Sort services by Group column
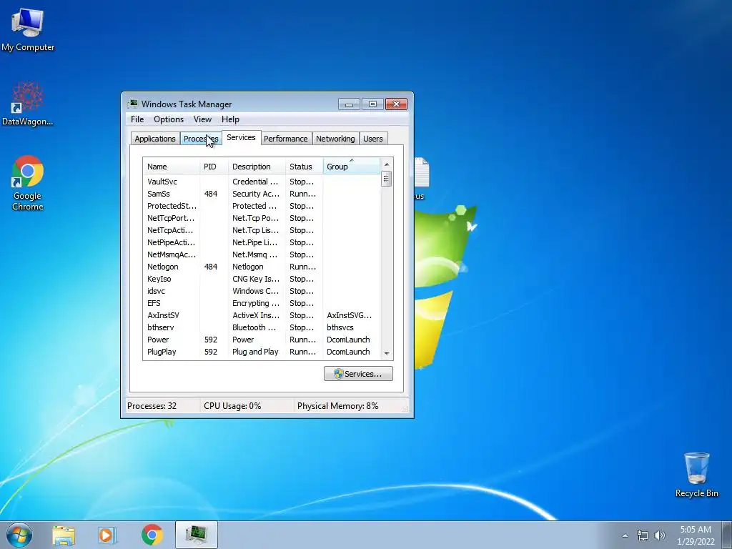The image size is (732, 549). point(352,167)
